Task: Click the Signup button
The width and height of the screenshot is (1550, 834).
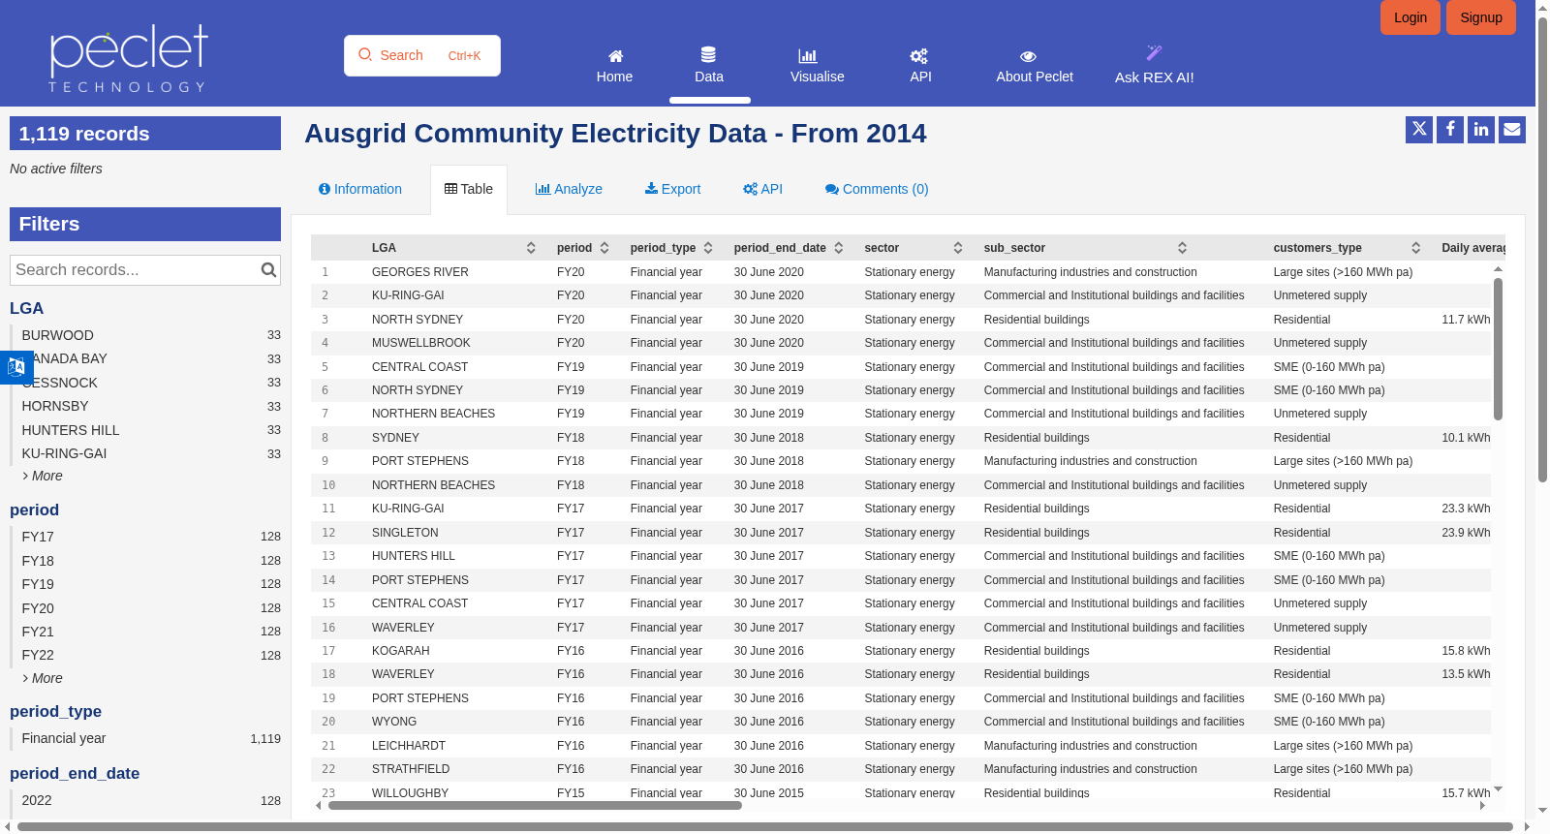Action: [1481, 17]
